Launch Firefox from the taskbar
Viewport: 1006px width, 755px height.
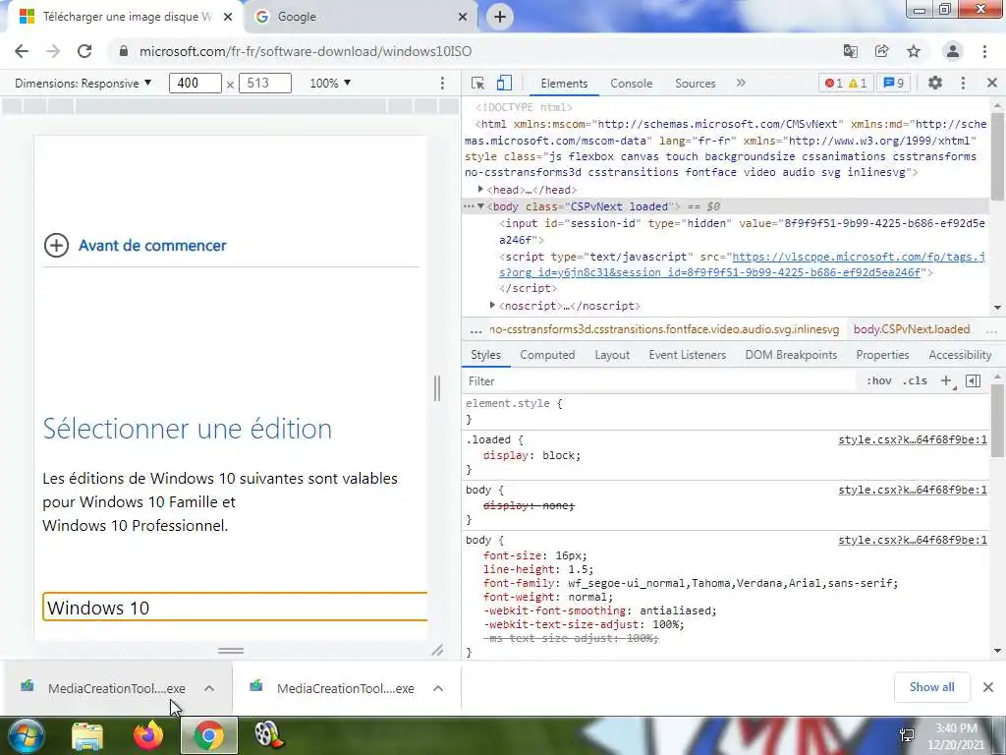coord(148,735)
